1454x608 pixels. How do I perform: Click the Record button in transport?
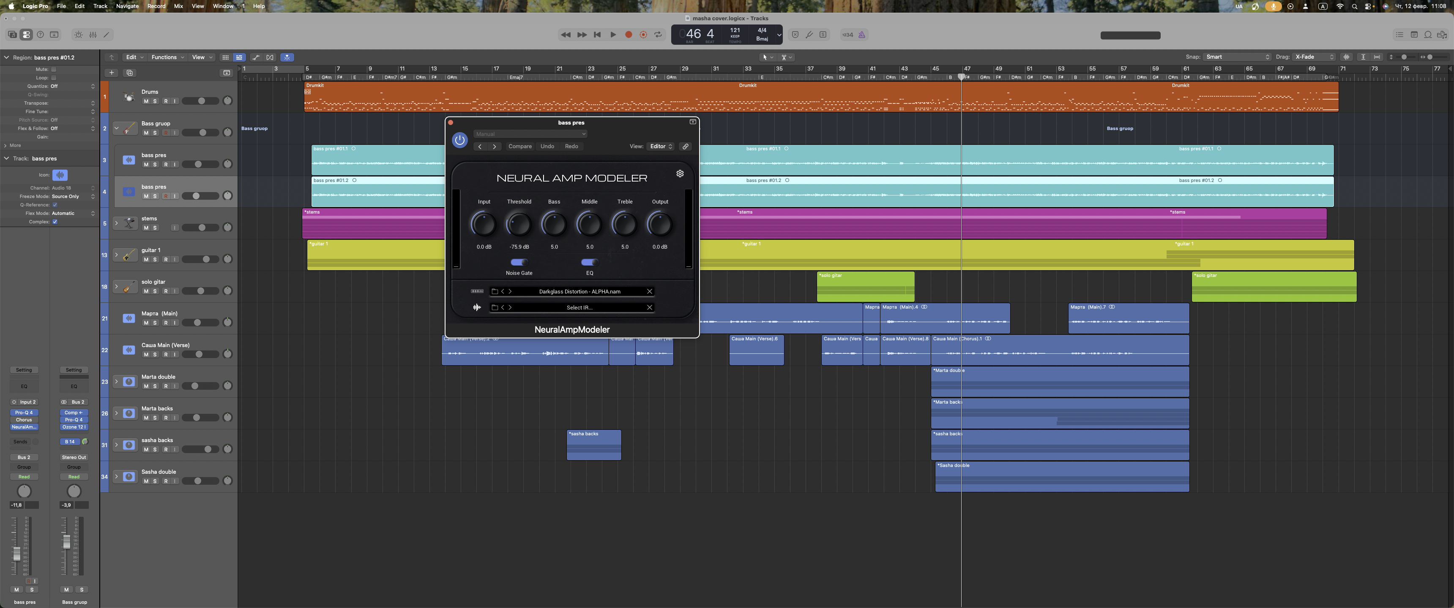[628, 35]
